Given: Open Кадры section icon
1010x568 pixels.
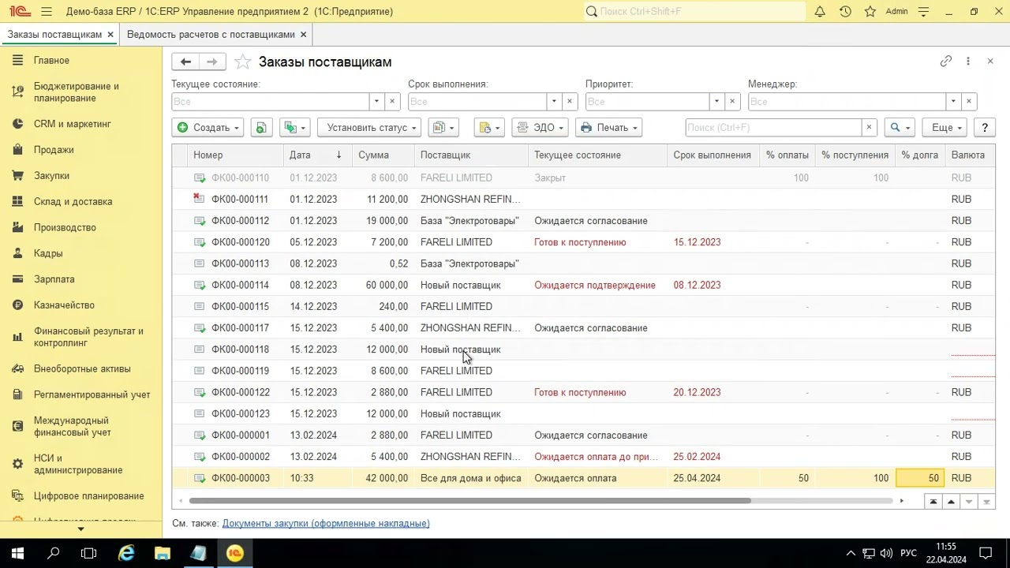Looking at the screenshot, I should point(17,253).
